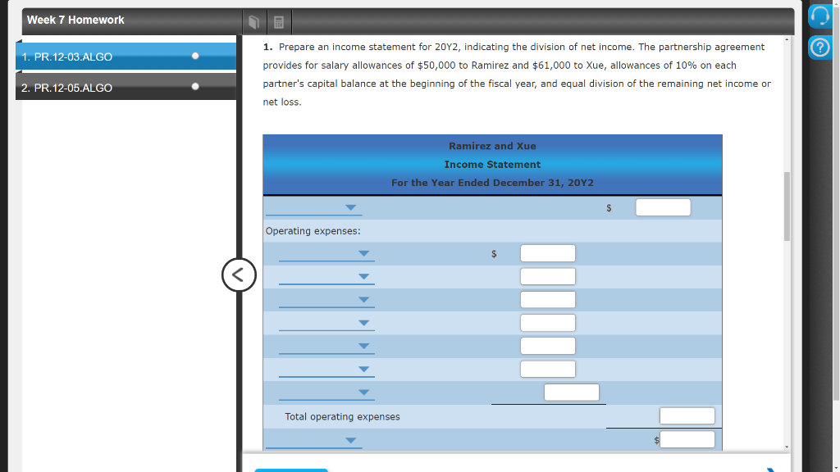Click the Ramirez and Xue statement heading

coord(492,146)
